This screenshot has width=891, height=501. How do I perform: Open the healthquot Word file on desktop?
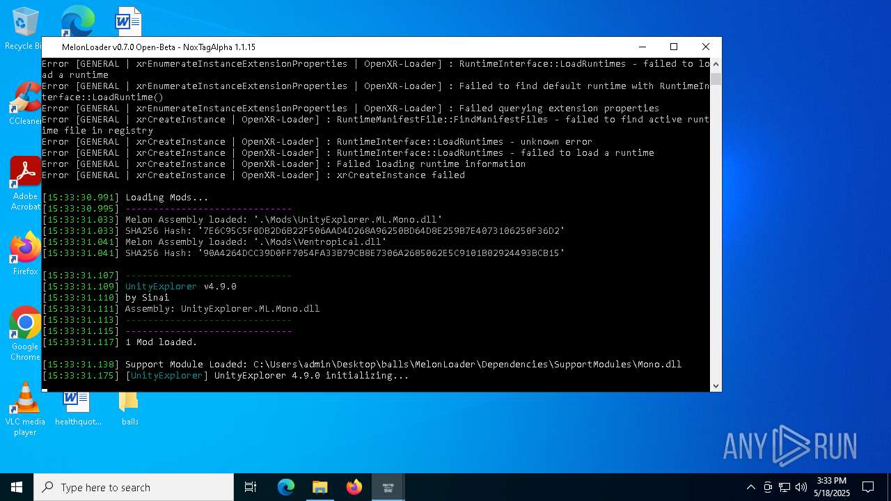78,408
